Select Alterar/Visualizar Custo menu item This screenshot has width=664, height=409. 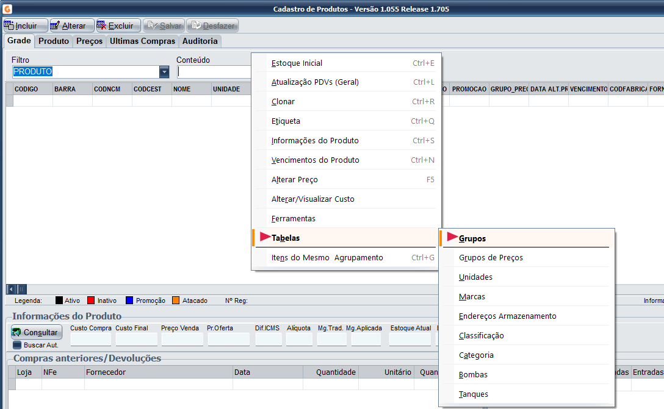345,199
